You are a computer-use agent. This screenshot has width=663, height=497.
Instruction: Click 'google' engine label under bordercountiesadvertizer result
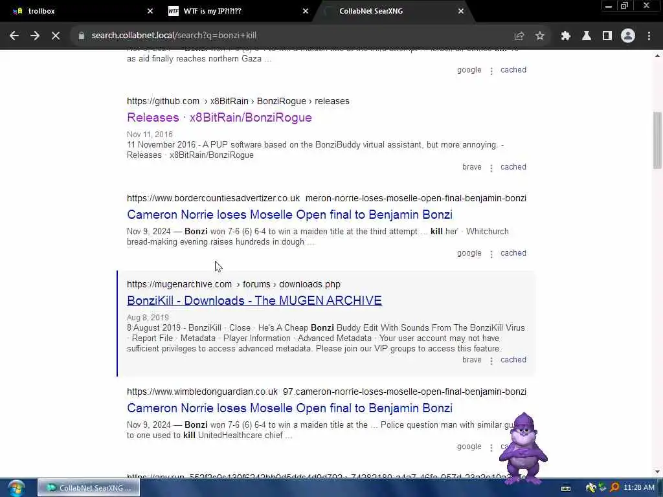(469, 253)
